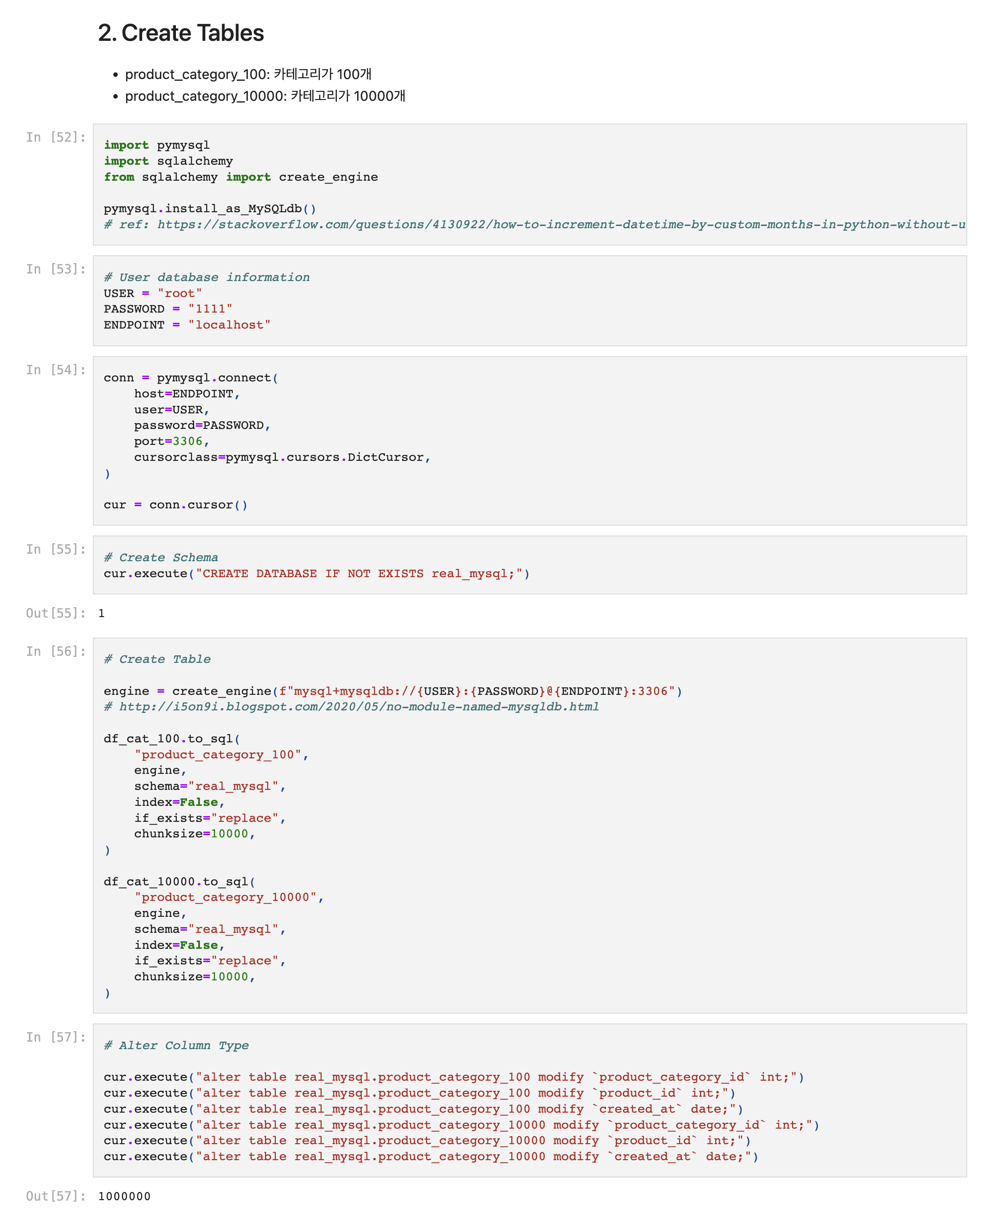Click the "product_category_10000" string argument
Image resolution: width=981 pixels, height=1213 pixels.
[225, 897]
